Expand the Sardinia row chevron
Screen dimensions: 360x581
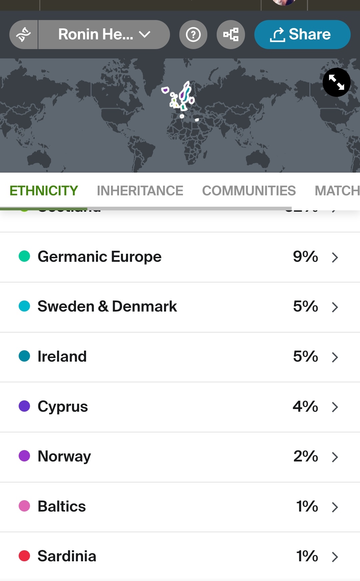tap(335, 557)
